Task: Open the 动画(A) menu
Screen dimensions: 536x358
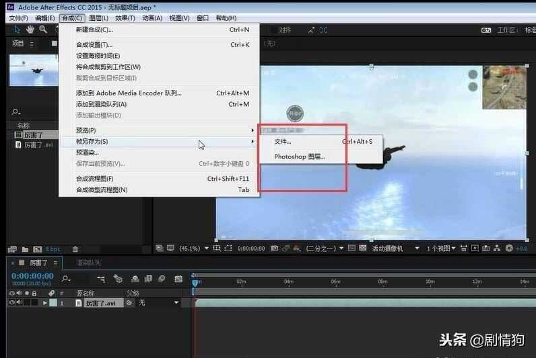Action: click(x=152, y=18)
